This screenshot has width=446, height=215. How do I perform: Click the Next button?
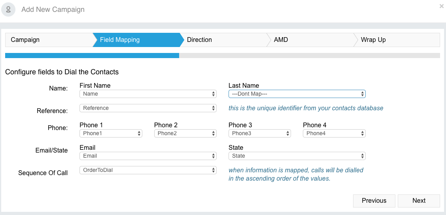(419, 201)
